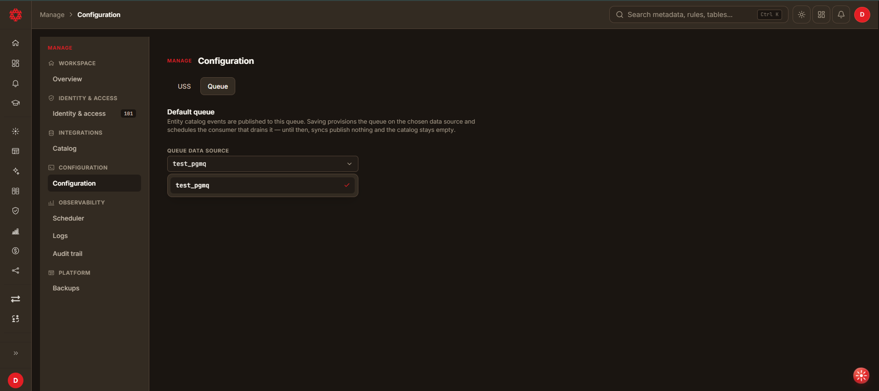Screen dimensions: 879x391
Task: Click the WORKSPACE section header
Action: 77,63
